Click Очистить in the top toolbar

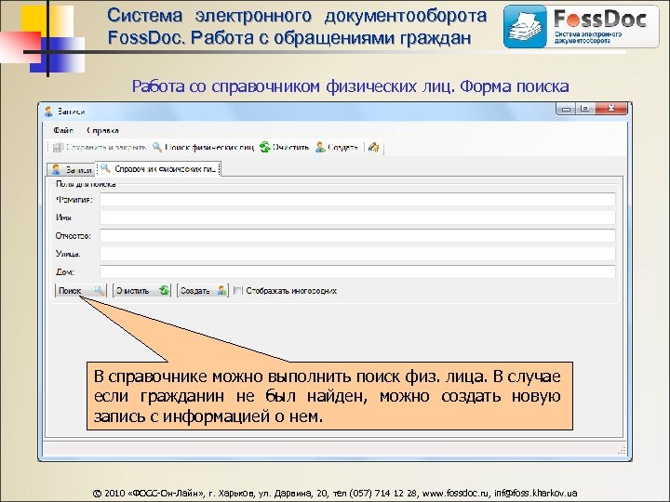(285, 147)
